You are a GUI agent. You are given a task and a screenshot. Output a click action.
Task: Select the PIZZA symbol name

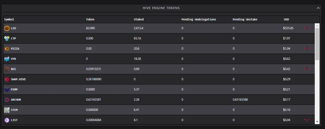click(15, 48)
